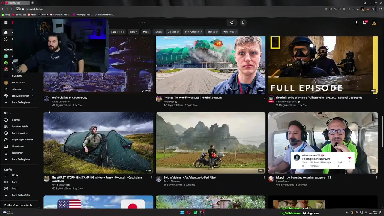384x216 pixels.
Task: Select the Ağaç işleme filter chip
Action: 117,32
